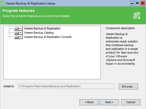Minimize the setup window

[x=132, y=3]
